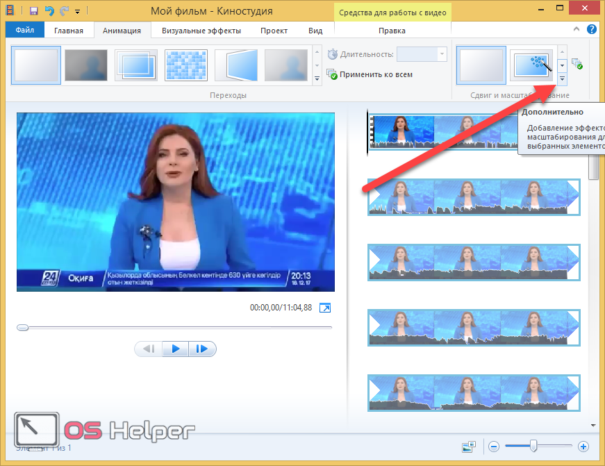Screen dimensions: 605x466
Task: Step back to the previous frame
Action: click(149, 349)
